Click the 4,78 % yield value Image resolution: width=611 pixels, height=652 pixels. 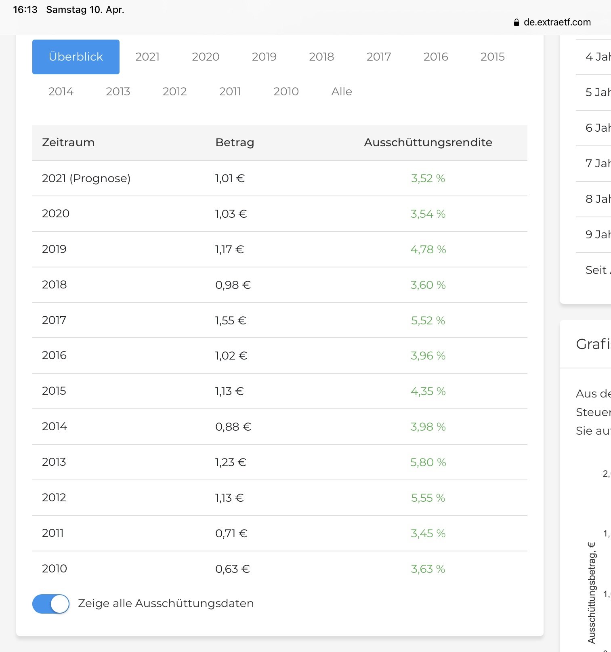[428, 249]
